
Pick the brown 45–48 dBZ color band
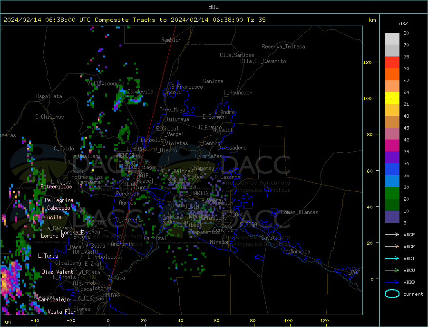click(x=392, y=122)
